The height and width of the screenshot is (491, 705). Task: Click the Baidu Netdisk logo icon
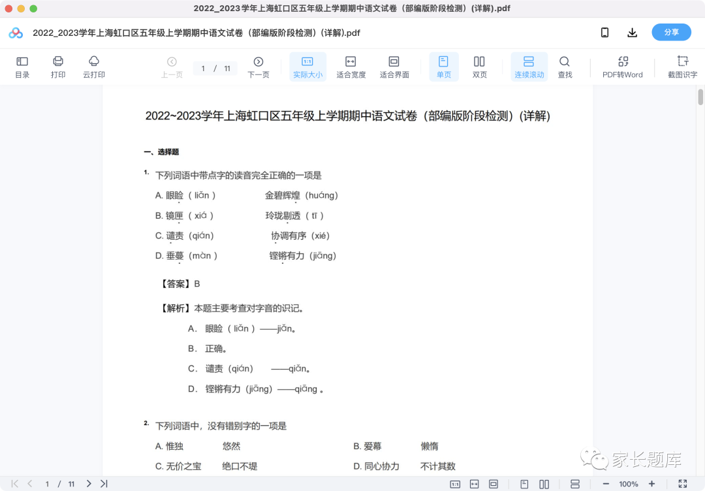pos(16,33)
